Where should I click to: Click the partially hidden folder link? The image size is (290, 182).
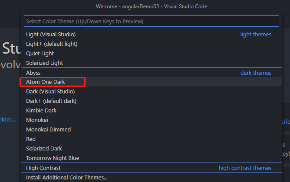(7, 119)
